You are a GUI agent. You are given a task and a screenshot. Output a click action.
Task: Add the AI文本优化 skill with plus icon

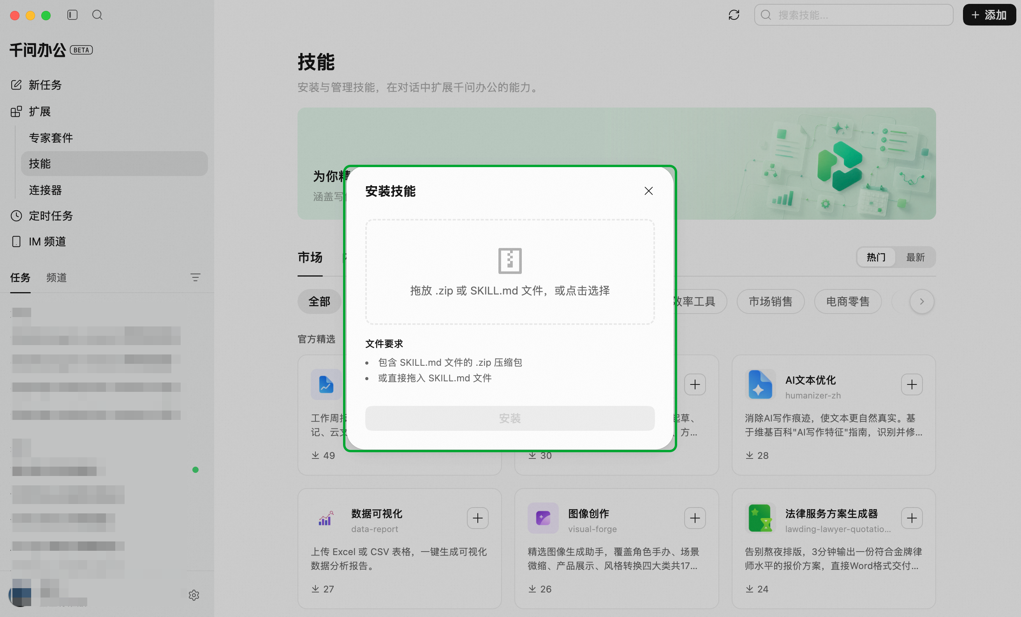(x=912, y=384)
